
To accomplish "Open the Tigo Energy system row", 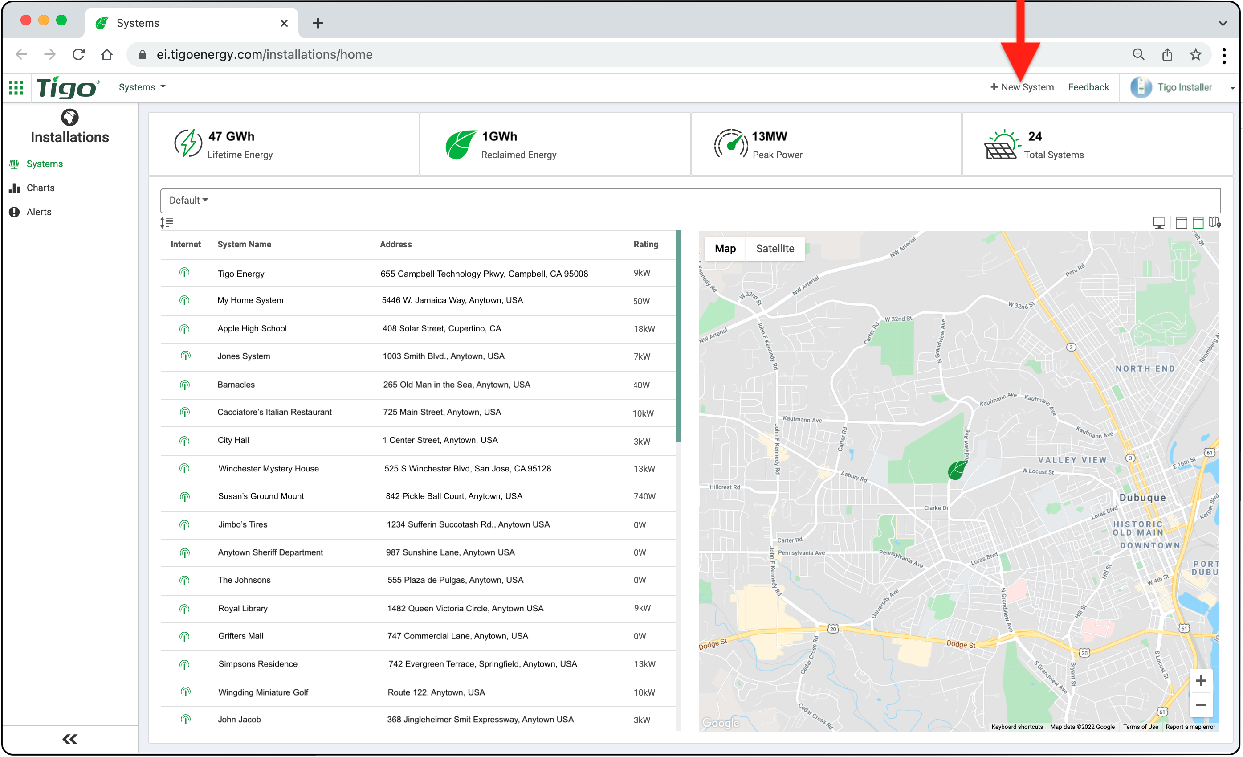I will tap(418, 274).
